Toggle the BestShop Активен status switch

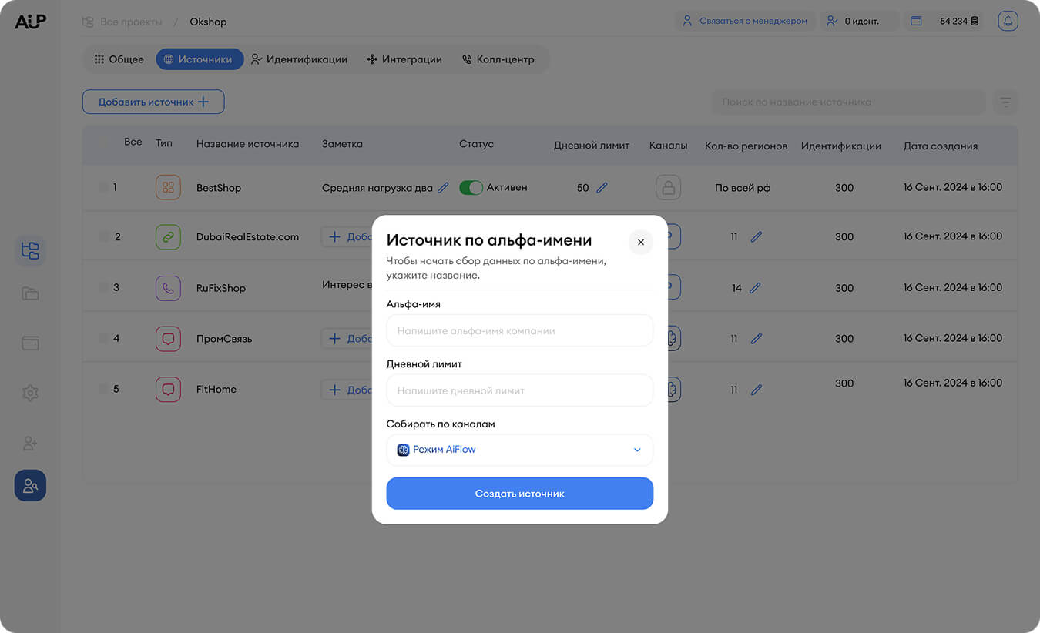click(471, 187)
